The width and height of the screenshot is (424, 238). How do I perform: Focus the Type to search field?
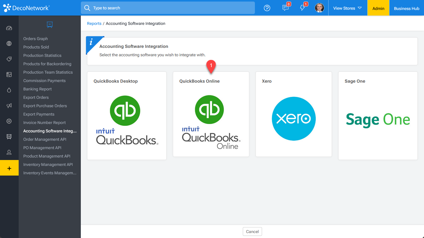pos(168,8)
